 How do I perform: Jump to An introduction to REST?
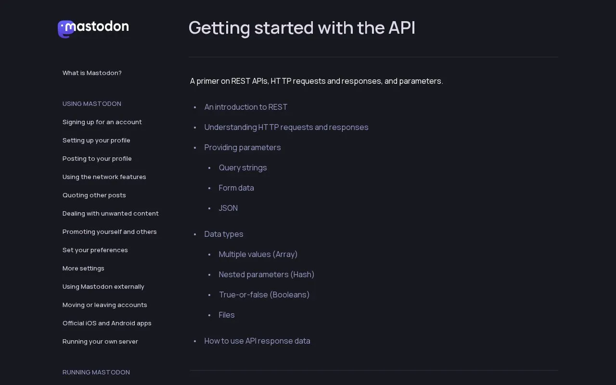click(x=246, y=107)
